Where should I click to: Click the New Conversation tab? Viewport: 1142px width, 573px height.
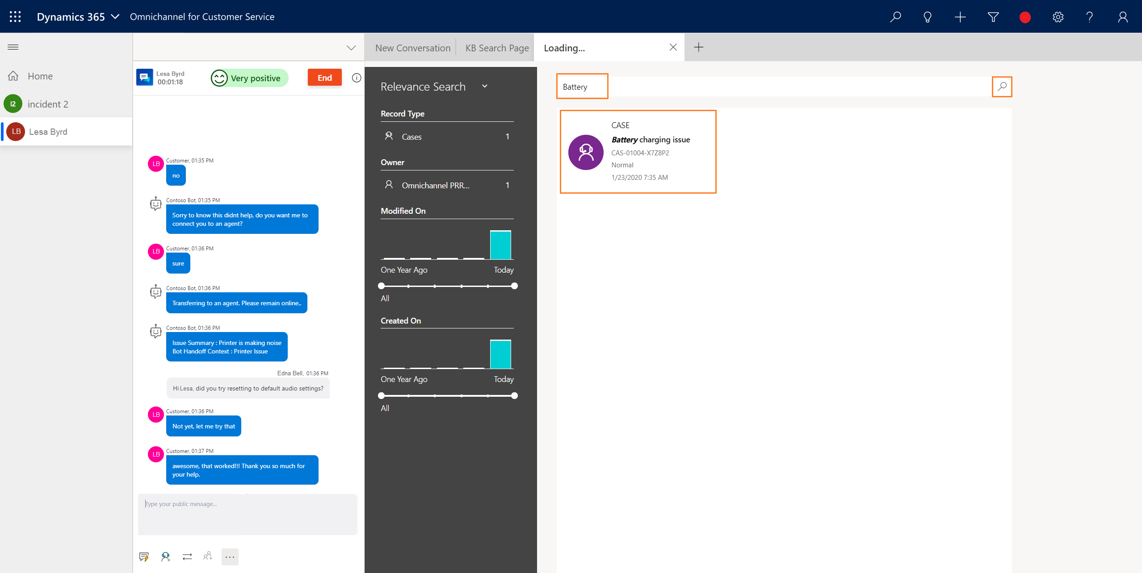413,47
